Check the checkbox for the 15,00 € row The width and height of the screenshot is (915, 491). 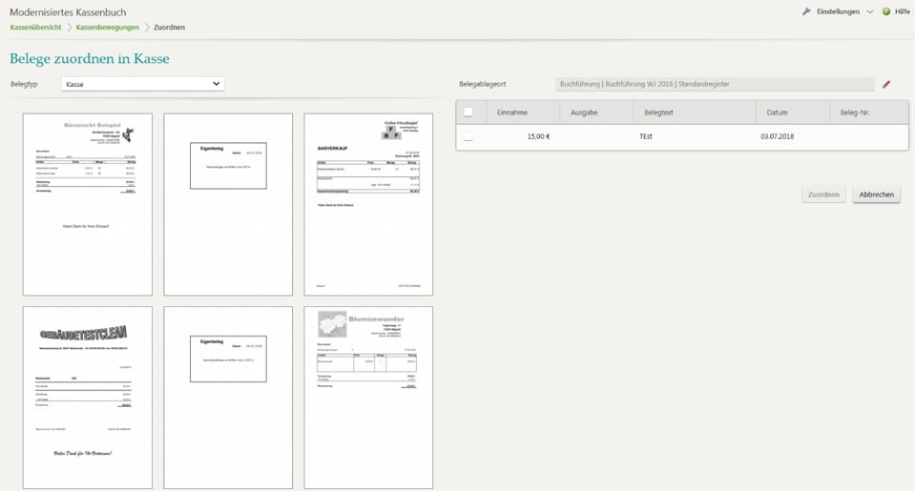pos(468,136)
